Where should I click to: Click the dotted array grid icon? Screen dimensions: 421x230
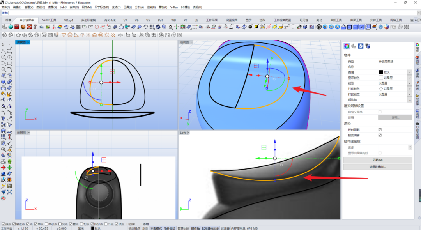[x=152, y=27]
